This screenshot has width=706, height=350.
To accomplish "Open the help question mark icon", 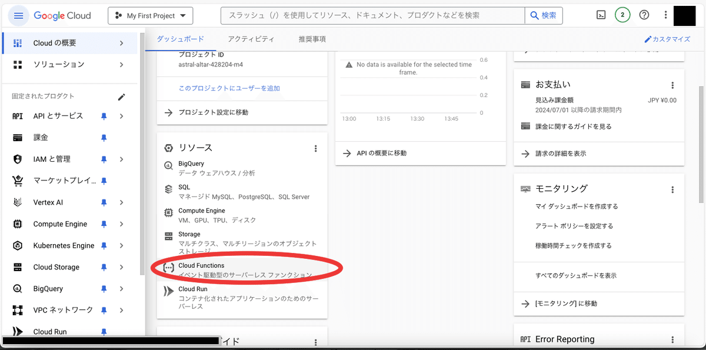I will coord(644,15).
